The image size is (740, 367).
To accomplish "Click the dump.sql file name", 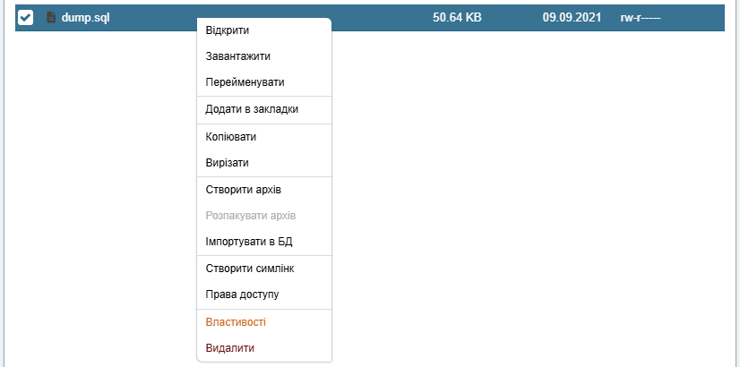I will [x=85, y=18].
